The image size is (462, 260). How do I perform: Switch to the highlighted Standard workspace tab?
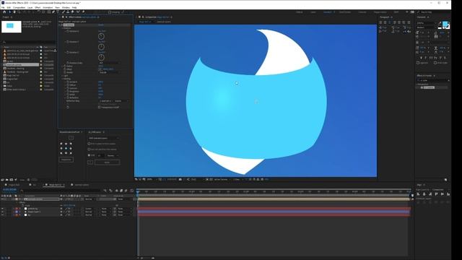pyautogui.click(x=327, y=12)
